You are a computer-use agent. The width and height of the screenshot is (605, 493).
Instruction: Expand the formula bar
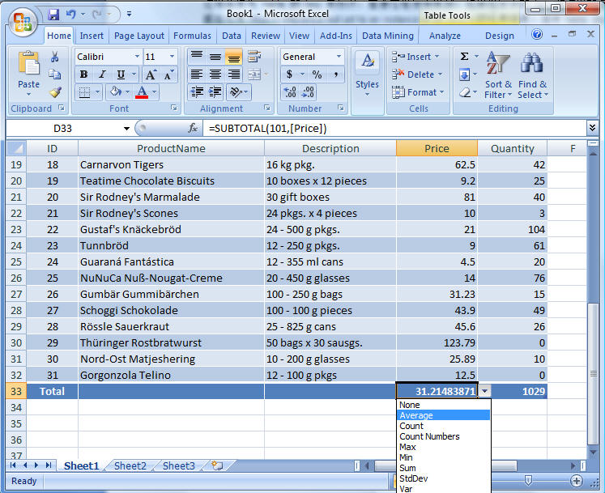(592, 127)
